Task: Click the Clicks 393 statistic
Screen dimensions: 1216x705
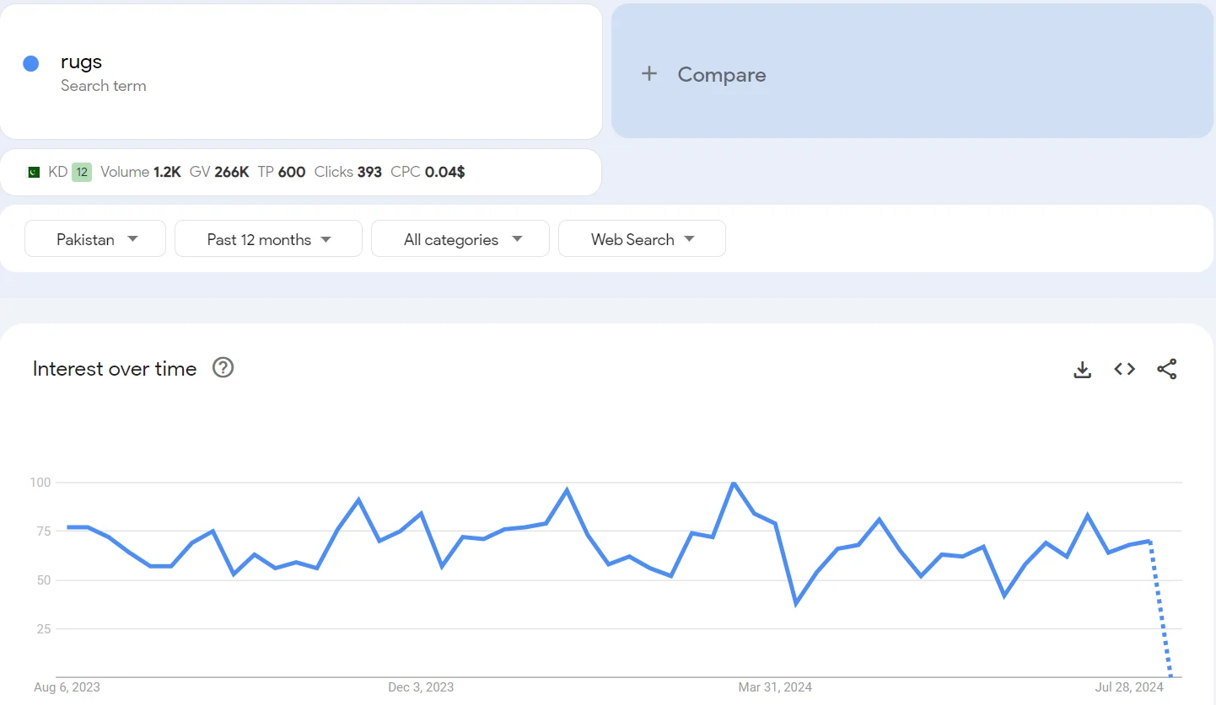Action: click(x=348, y=171)
